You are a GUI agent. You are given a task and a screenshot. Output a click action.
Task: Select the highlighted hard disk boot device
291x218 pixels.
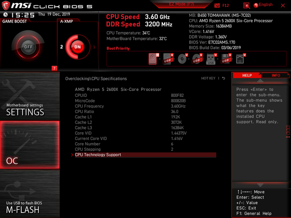tap(153, 59)
